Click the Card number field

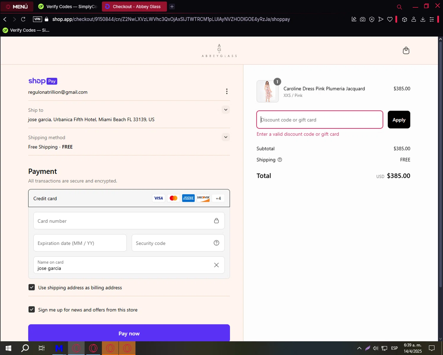(129, 221)
